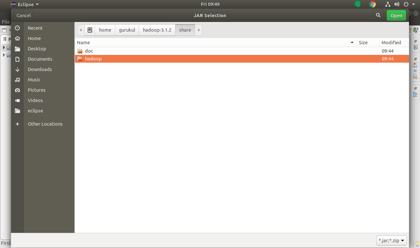Click the hadoop folder icon
Viewport: 420px width, 248px height.
80,59
